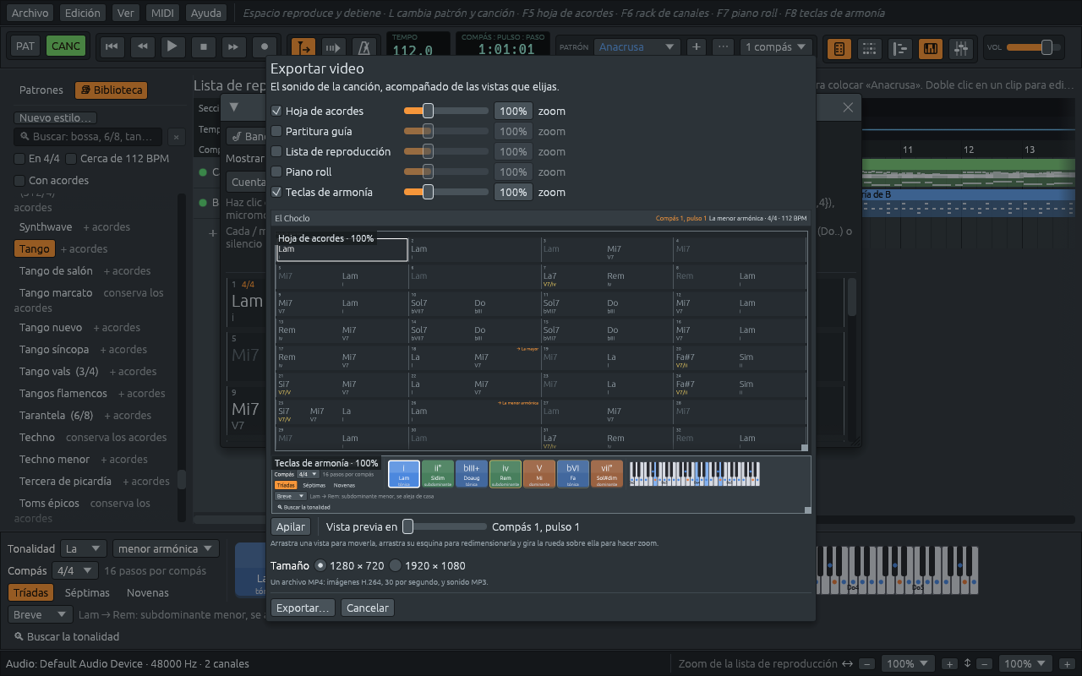Open the mixer faders icon
Image resolution: width=1082 pixels, height=676 pixels.
pos(960,48)
